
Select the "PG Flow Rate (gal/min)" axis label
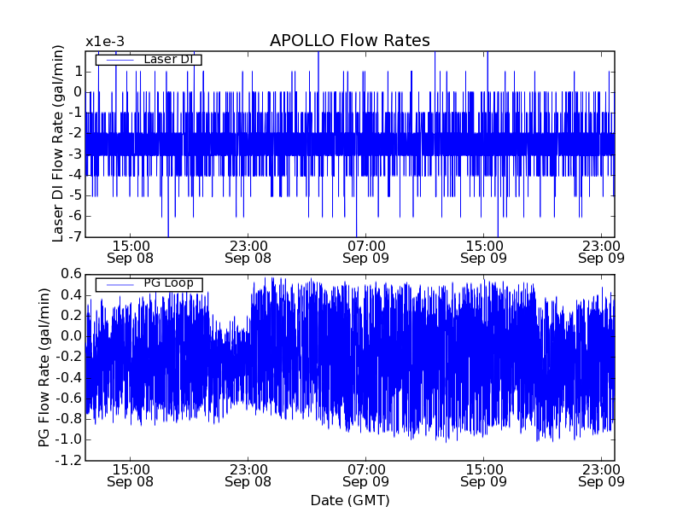pos(44,368)
